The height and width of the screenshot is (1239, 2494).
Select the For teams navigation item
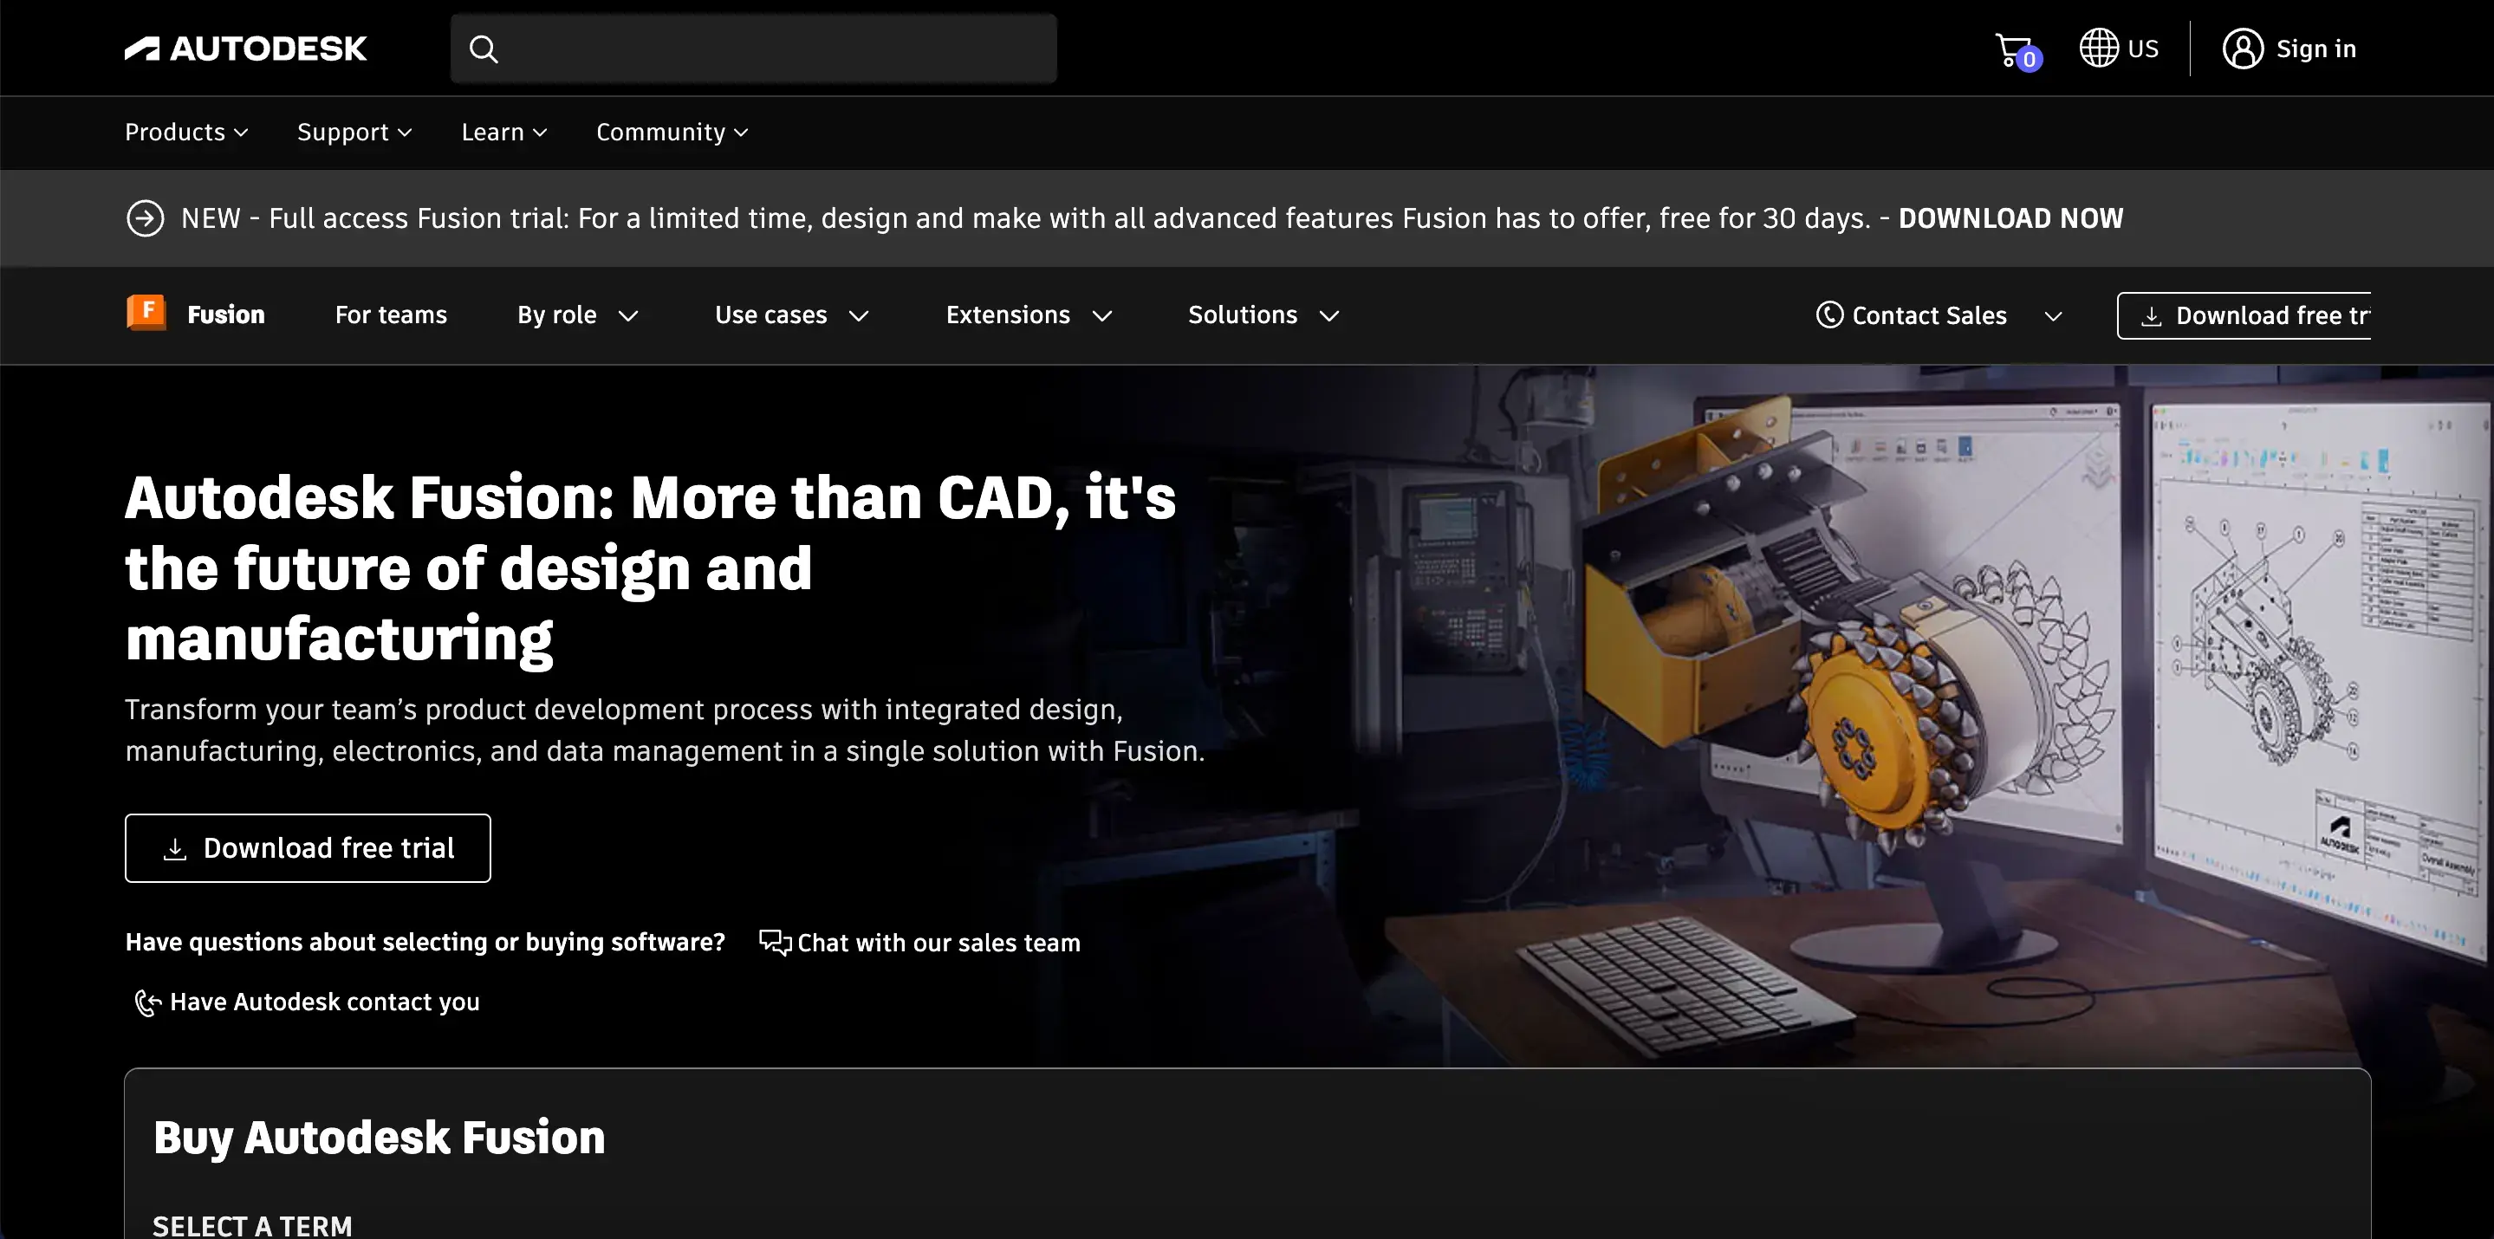point(391,315)
